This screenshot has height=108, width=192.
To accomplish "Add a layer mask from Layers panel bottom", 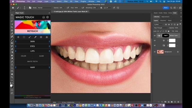I will pos(165,102).
